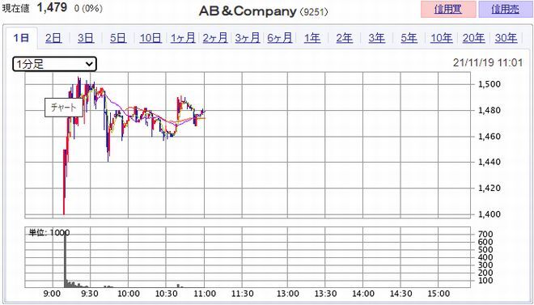This screenshot has height=305, width=534.
Task: Open the 30年 chart range
Action: coord(506,38)
